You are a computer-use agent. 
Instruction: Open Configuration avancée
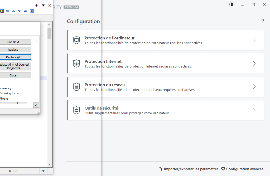242,169
